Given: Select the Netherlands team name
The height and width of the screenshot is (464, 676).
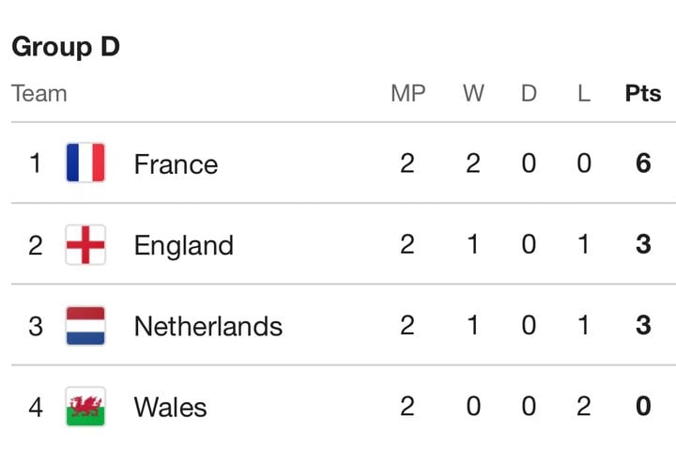Looking at the screenshot, I should [x=208, y=326].
